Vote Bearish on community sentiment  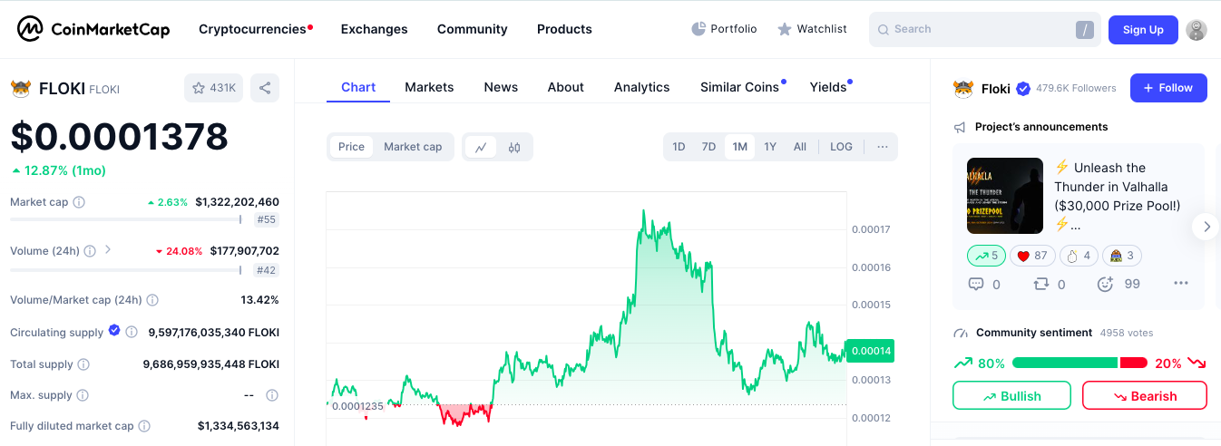click(1144, 396)
